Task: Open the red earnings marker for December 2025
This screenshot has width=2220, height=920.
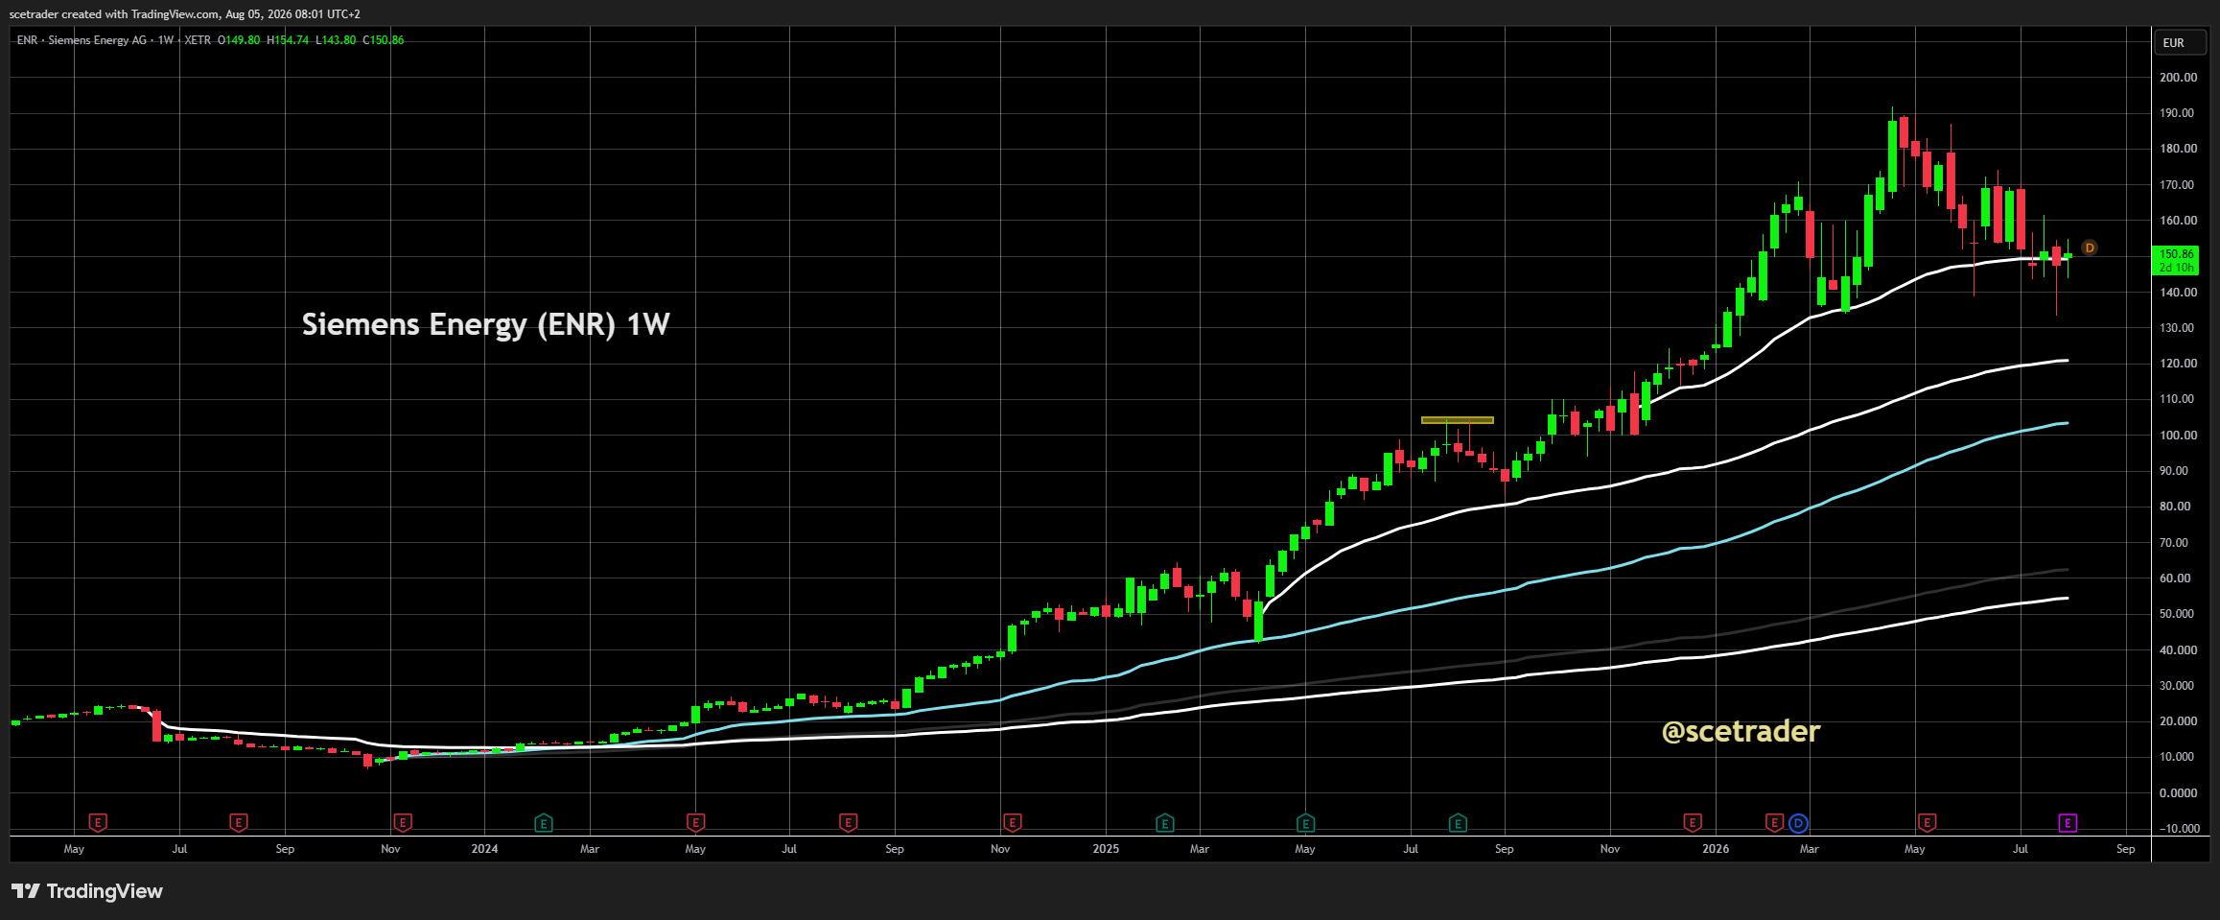Action: point(1693,822)
